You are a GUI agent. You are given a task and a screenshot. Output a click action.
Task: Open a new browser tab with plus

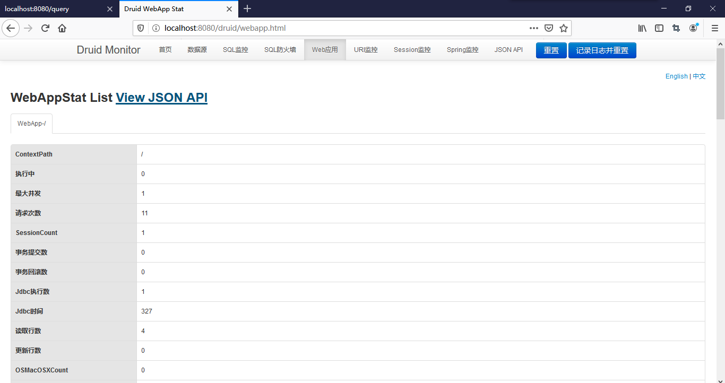[247, 9]
